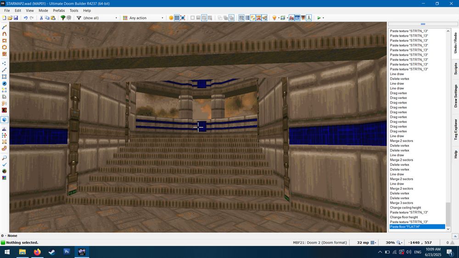
Task: Paste from clipboard icon
Action: (53, 18)
